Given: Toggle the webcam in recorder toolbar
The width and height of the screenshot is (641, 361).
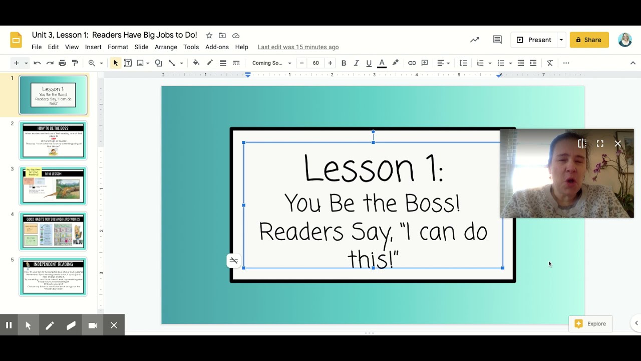Looking at the screenshot, I should click(93, 325).
